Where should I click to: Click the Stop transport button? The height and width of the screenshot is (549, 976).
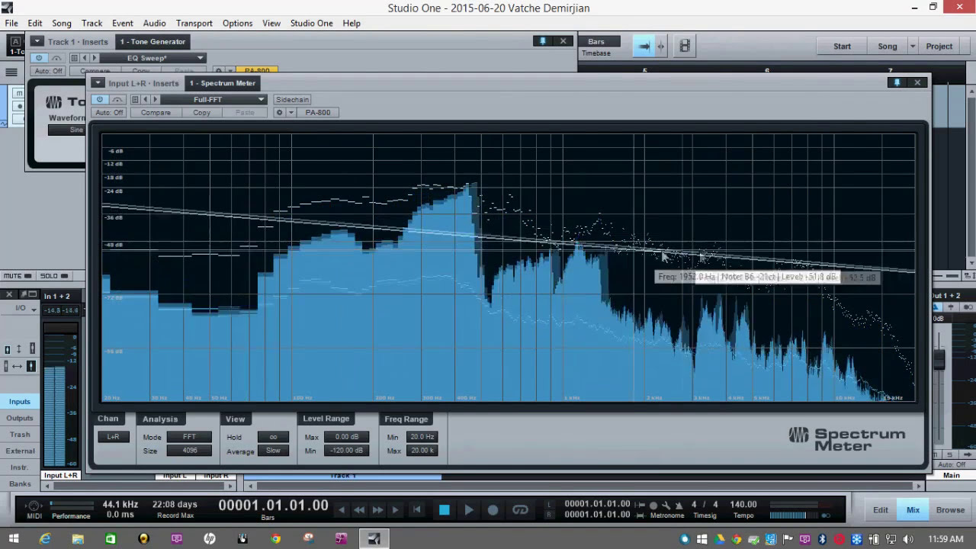coord(445,510)
